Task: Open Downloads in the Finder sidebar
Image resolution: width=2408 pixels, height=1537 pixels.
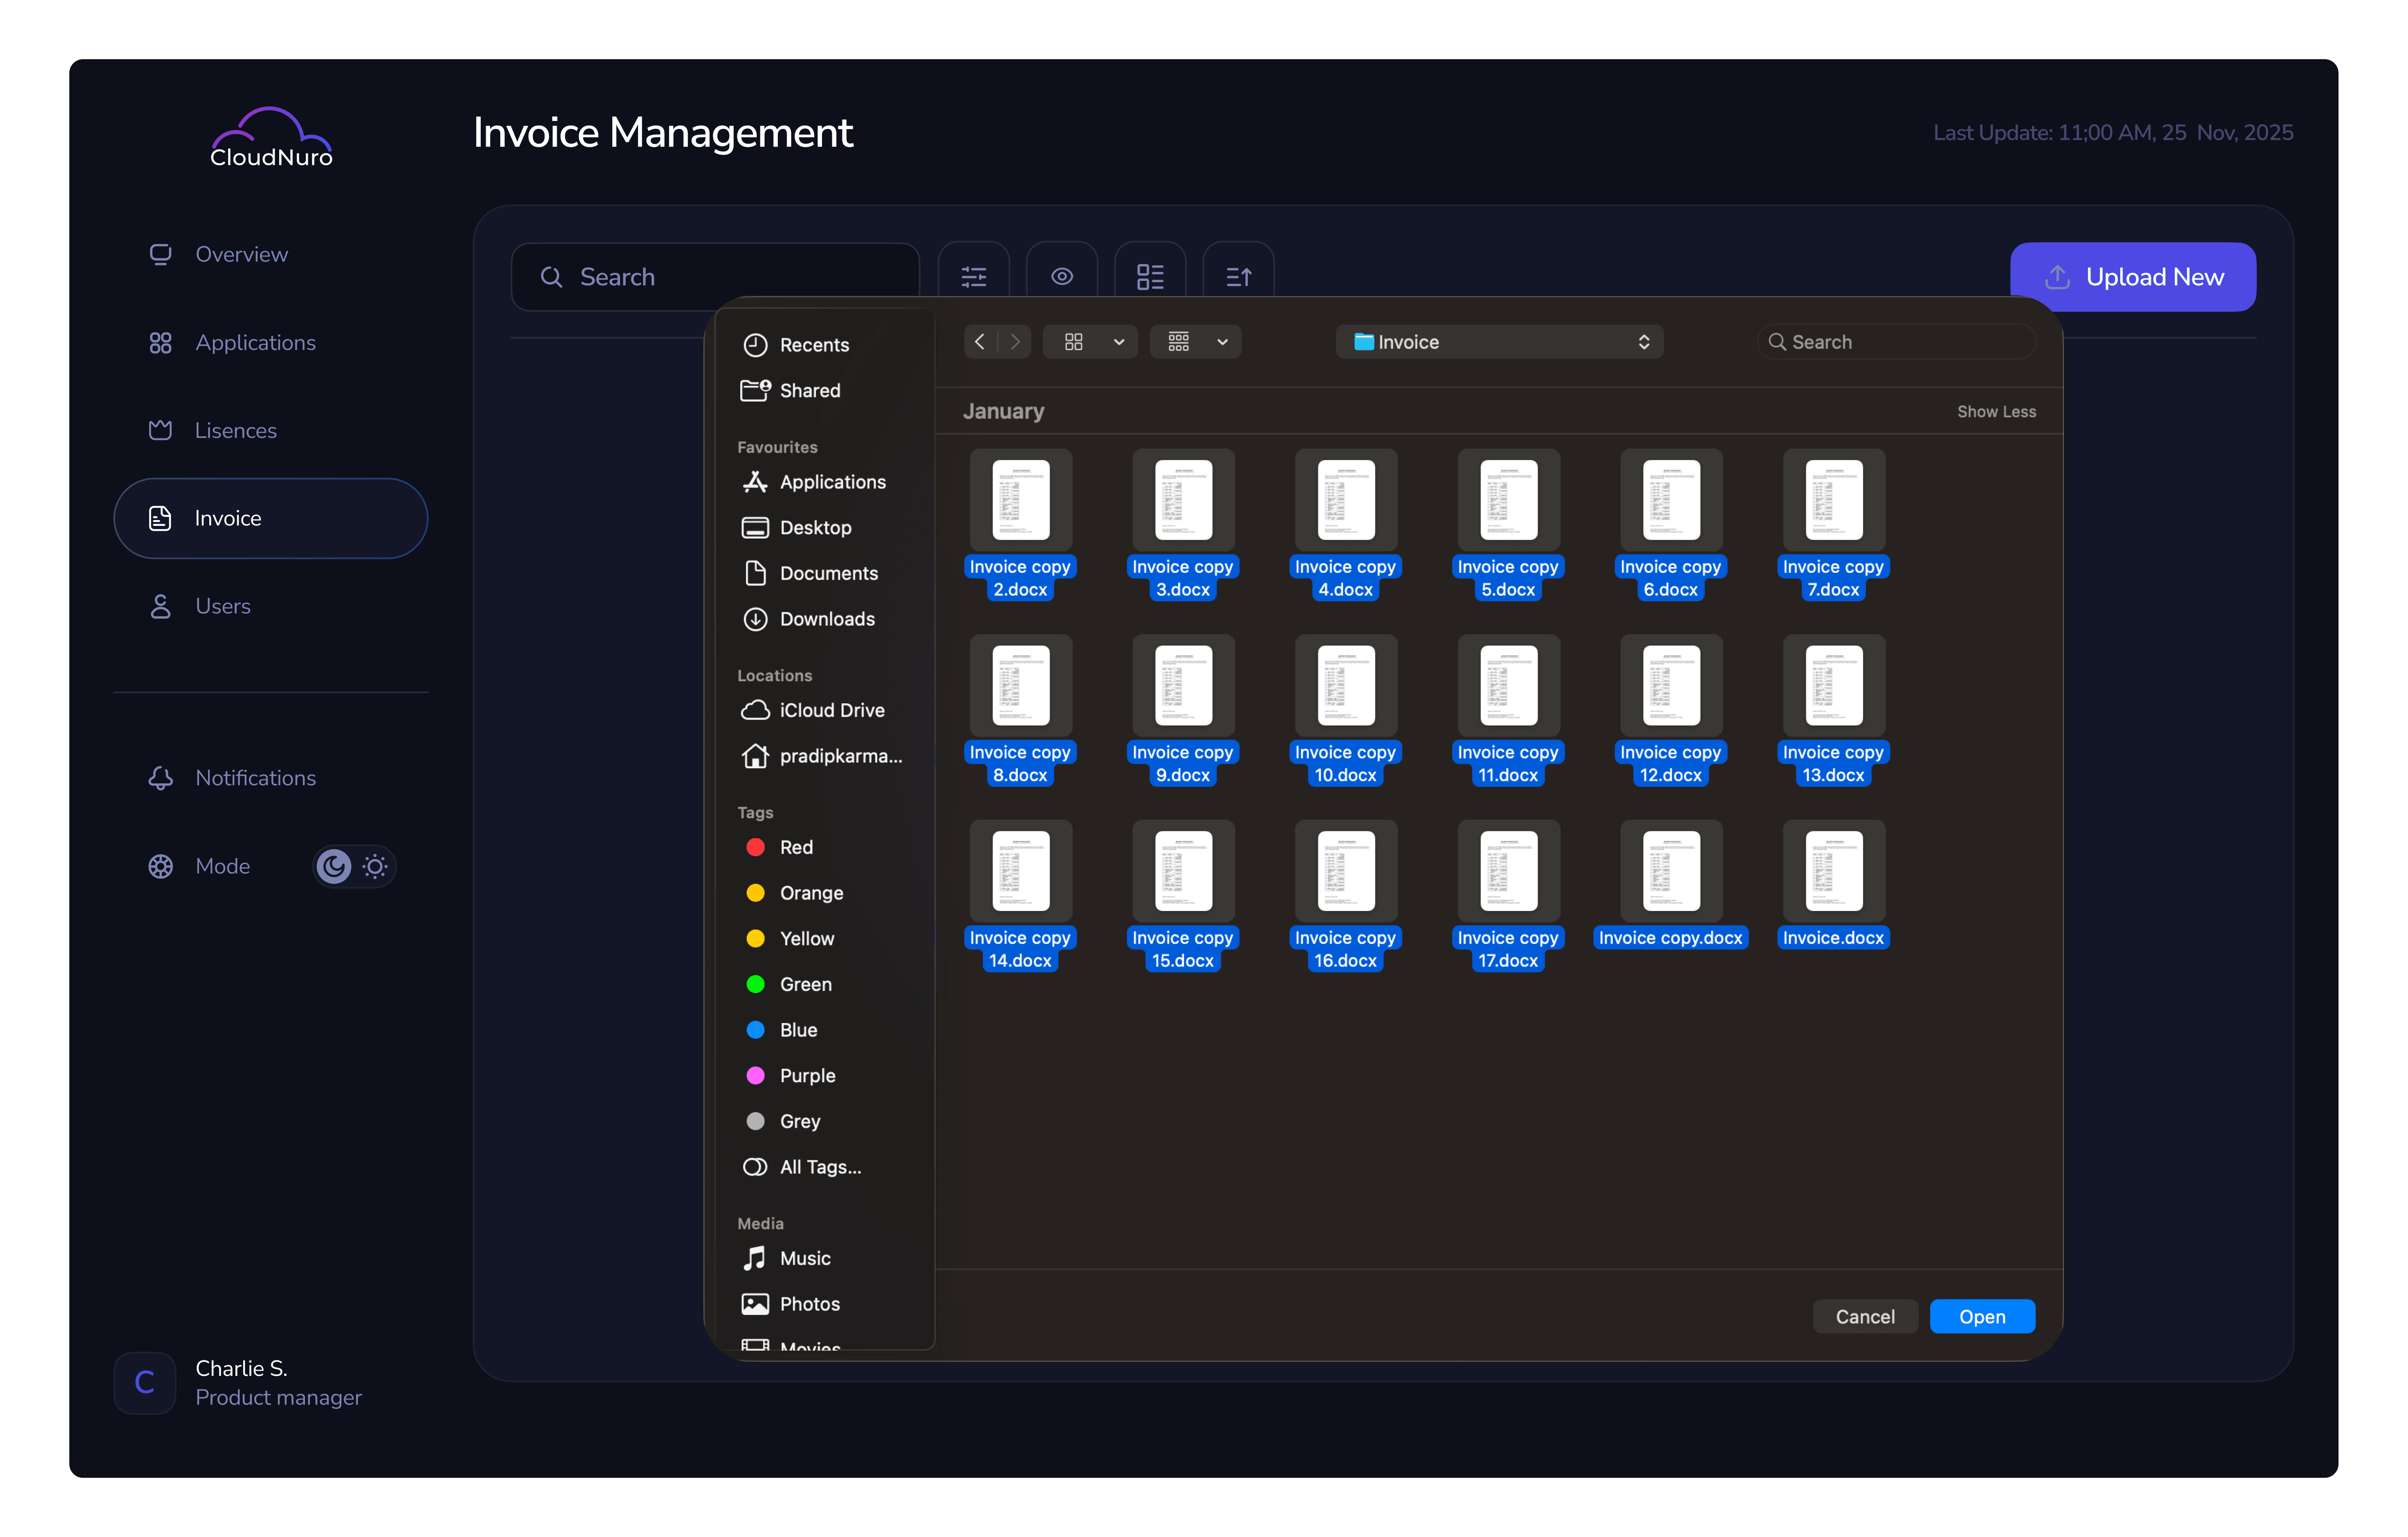Action: (826, 619)
